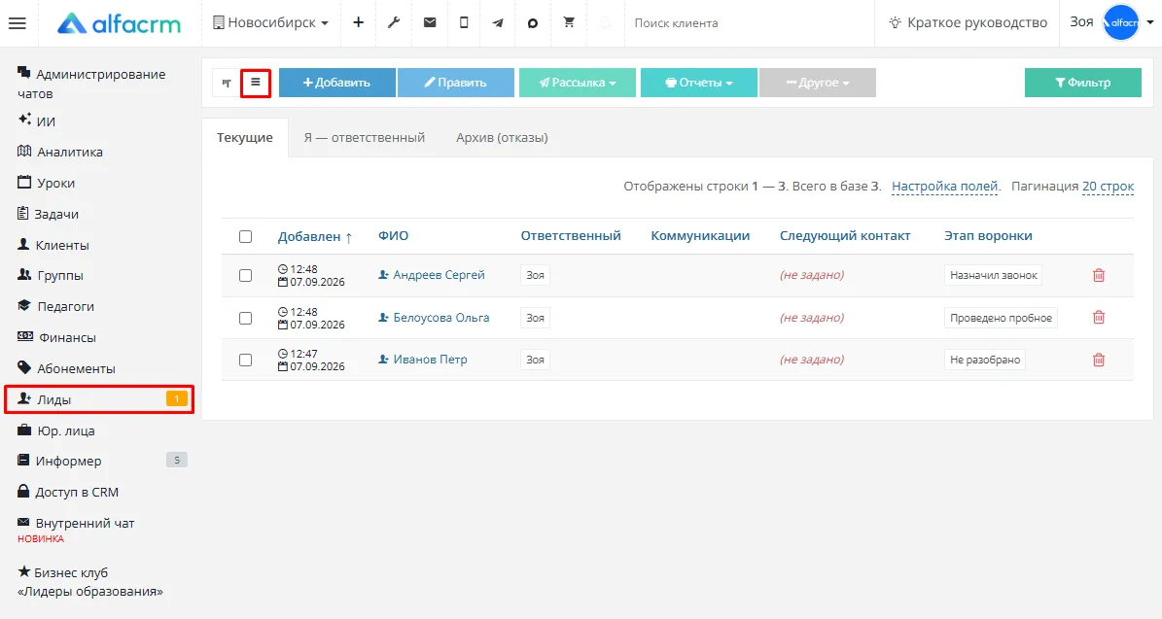Open the Настройка полей link

(x=945, y=187)
